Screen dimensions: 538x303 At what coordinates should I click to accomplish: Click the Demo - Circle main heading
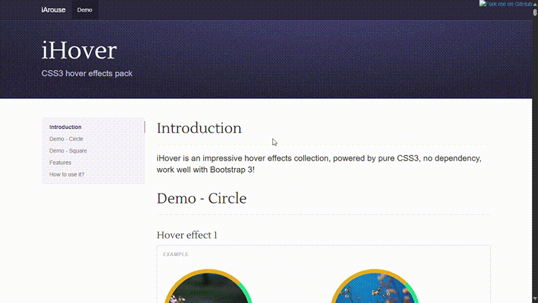click(x=201, y=198)
